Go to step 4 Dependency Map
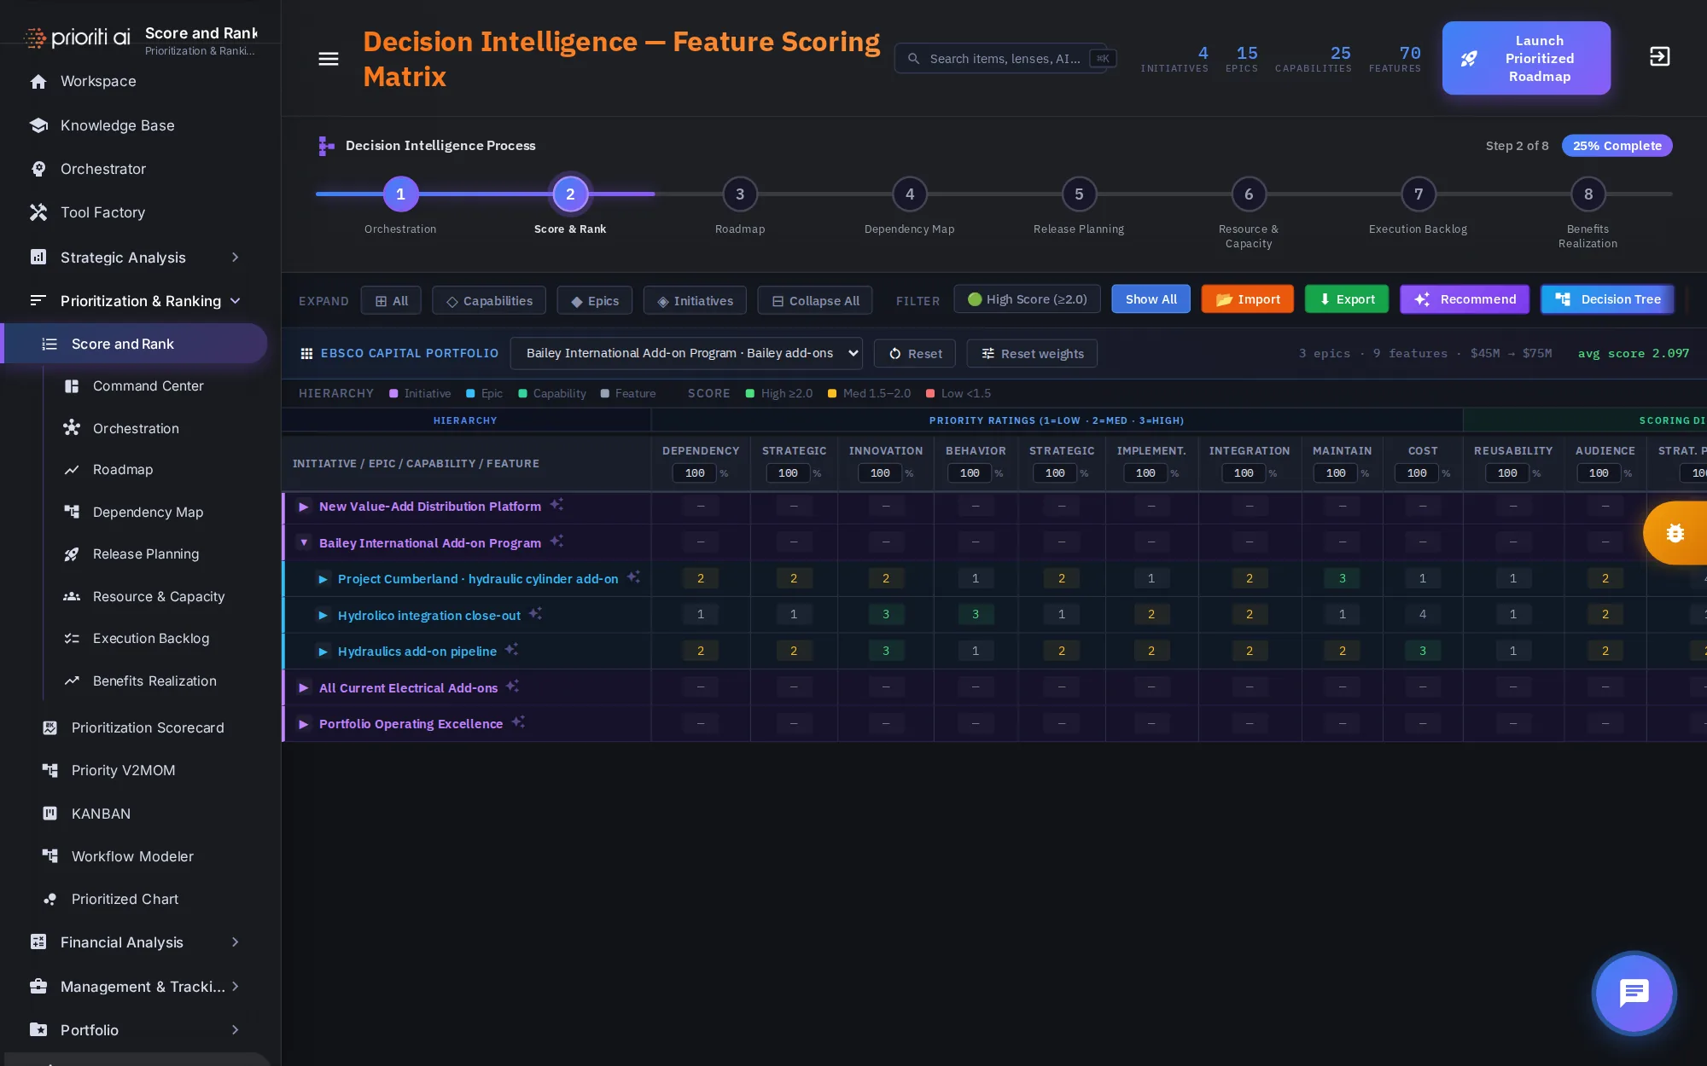 [x=910, y=194]
